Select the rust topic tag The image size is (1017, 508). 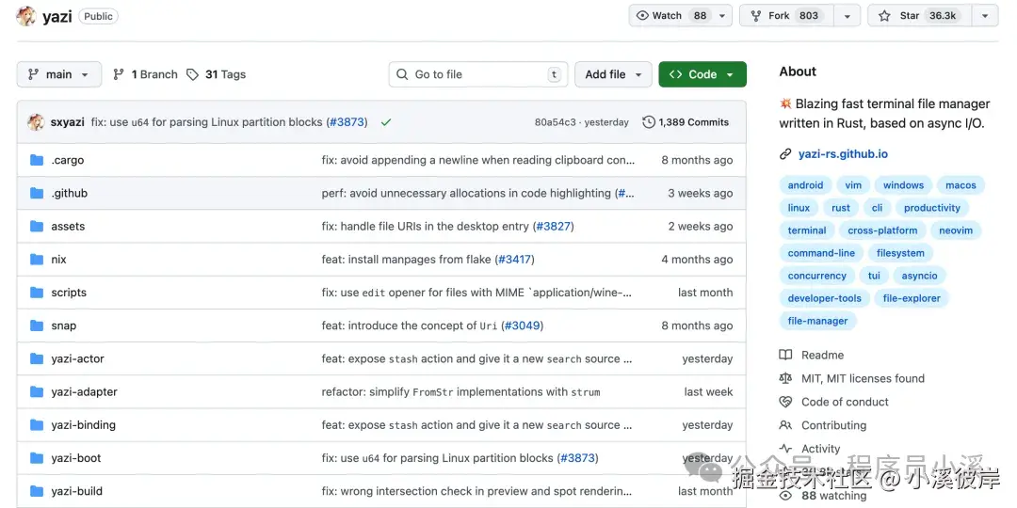(x=841, y=208)
